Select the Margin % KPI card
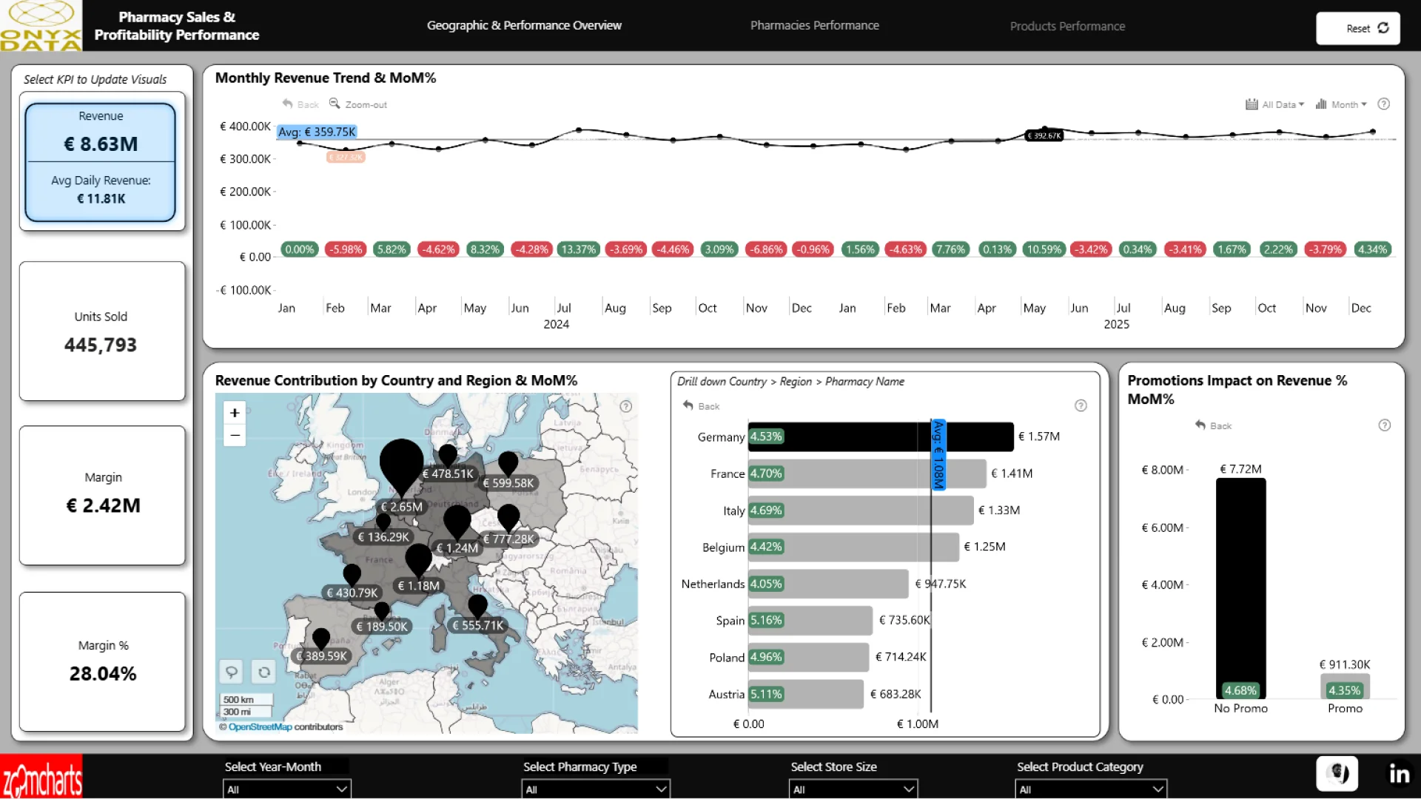This screenshot has height=799, width=1421. pyautogui.click(x=101, y=661)
